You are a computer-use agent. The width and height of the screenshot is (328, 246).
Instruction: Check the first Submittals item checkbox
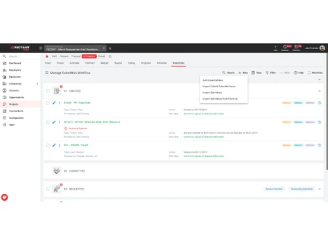click(x=48, y=103)
